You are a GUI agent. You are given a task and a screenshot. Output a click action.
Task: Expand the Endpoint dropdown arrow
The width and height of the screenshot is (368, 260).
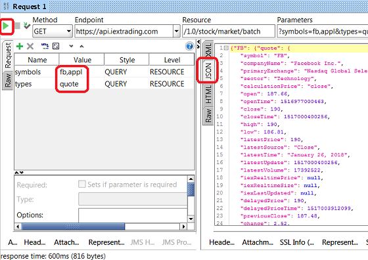[x=177, y=32]
